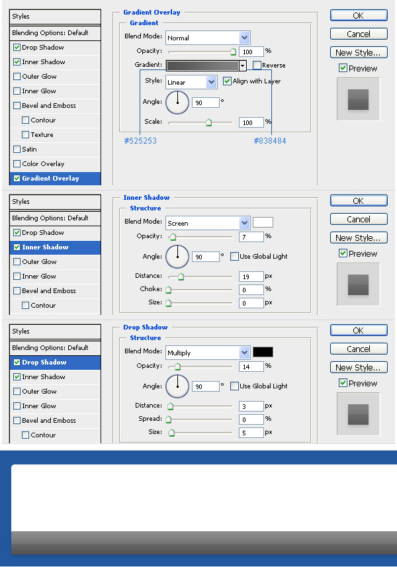Toggle Align with Layer checkbox
The image size is (397, 567).
[x=227, y=81]
